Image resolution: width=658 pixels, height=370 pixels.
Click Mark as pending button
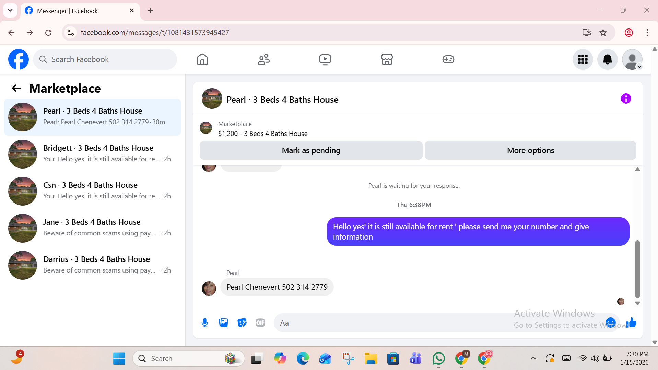pos(311,150)
